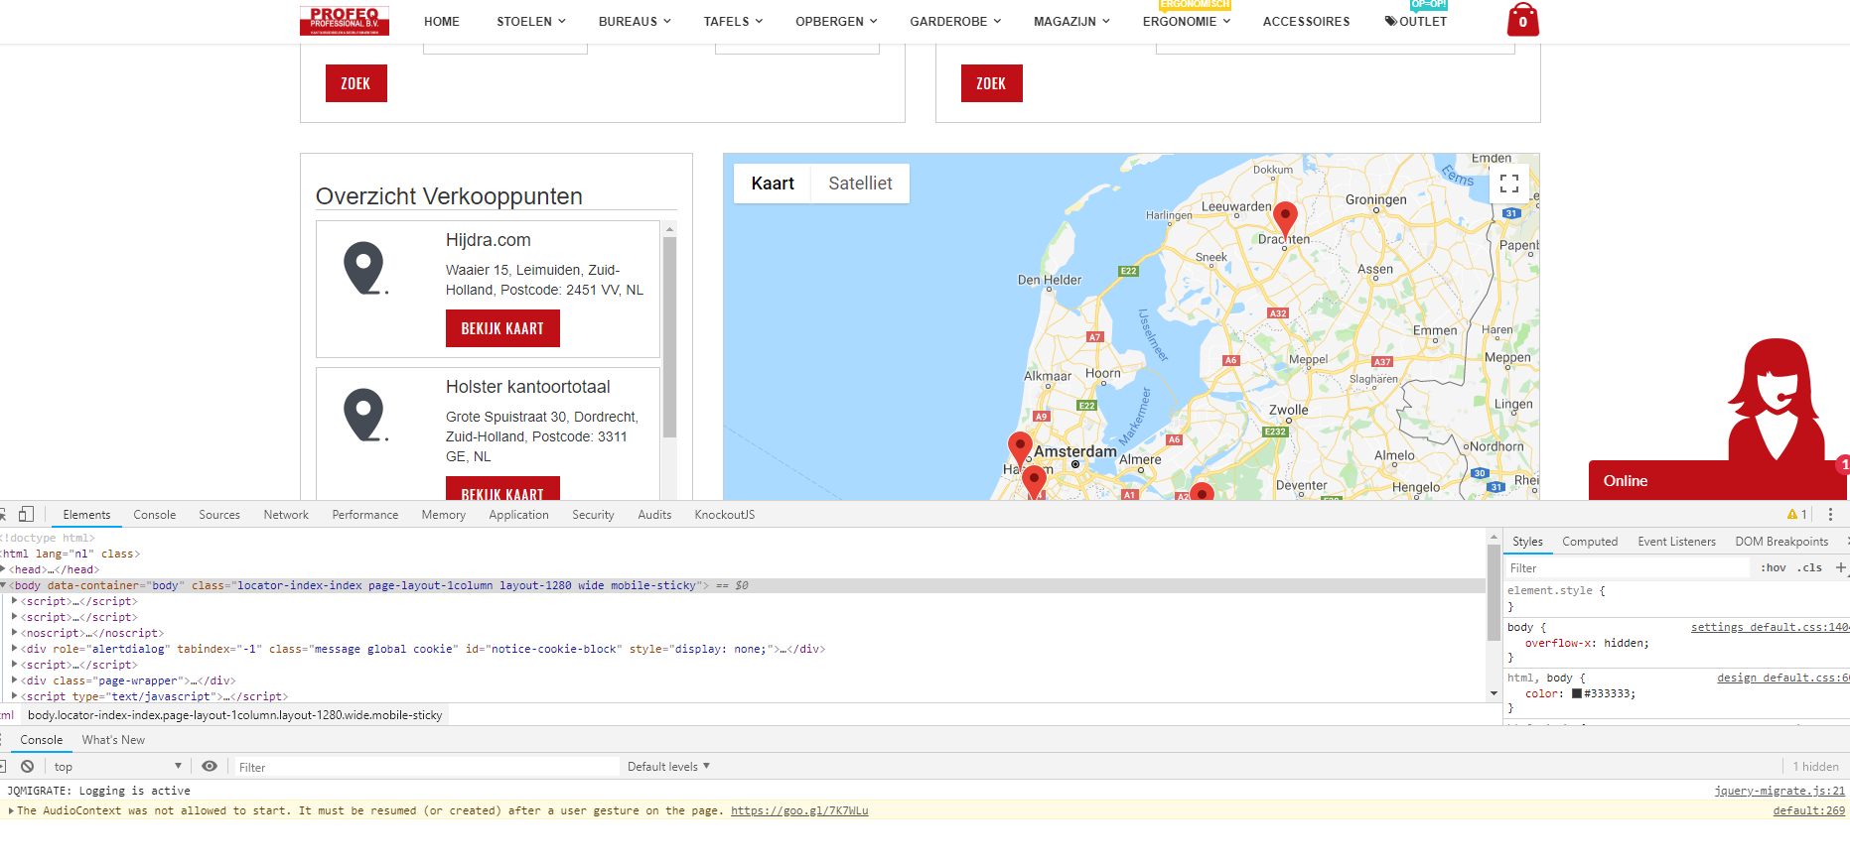Screen dimensions: 1850x864
Task: Open settings_default.css source link
Action: coord(1770,627)
